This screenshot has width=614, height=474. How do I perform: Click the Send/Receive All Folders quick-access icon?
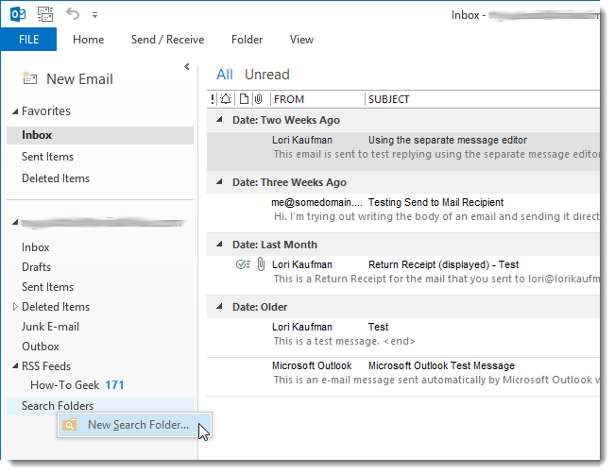pyautogui.click(x=45, y=14)
